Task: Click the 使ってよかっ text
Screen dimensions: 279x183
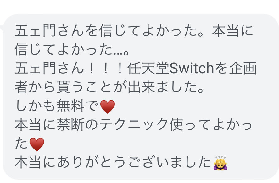Action: click(x=211, y=125)
